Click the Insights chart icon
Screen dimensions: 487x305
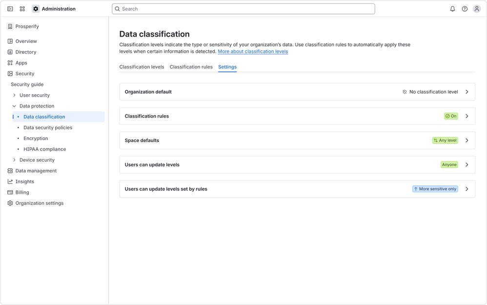tap(10, 182)
